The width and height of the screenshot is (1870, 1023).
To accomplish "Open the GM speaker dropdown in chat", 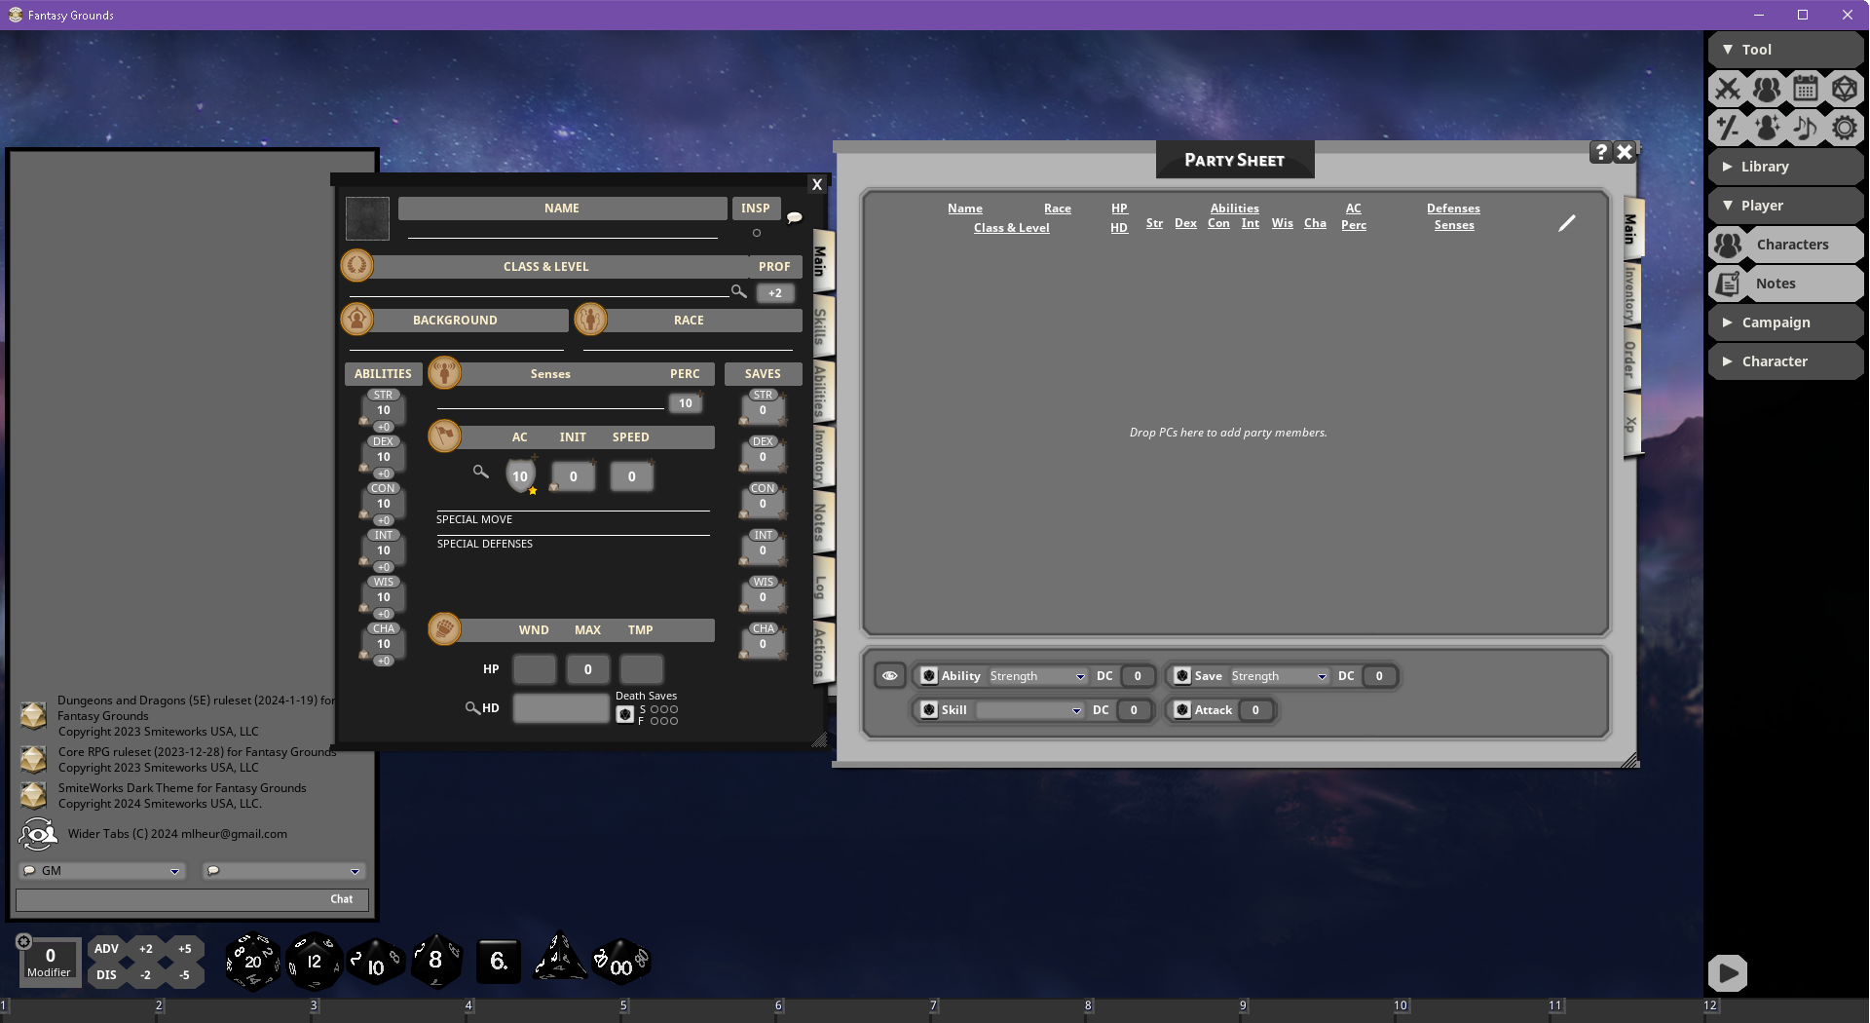I will tap(102, 871).
